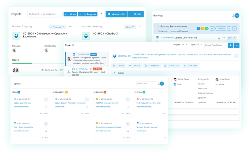The height and width of the screenshot is (154, 250).
Task: Toggle eye visibility on Feature Enhancements sprint
Action: coord(212,29)
